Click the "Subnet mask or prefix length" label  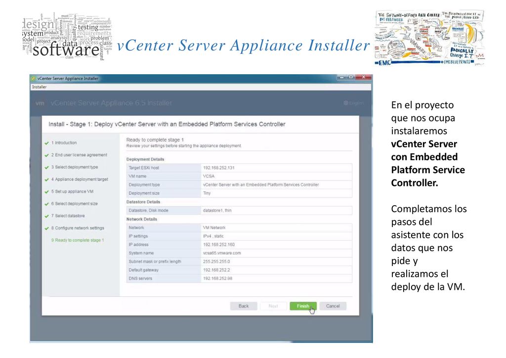click(x=155, y=262)
